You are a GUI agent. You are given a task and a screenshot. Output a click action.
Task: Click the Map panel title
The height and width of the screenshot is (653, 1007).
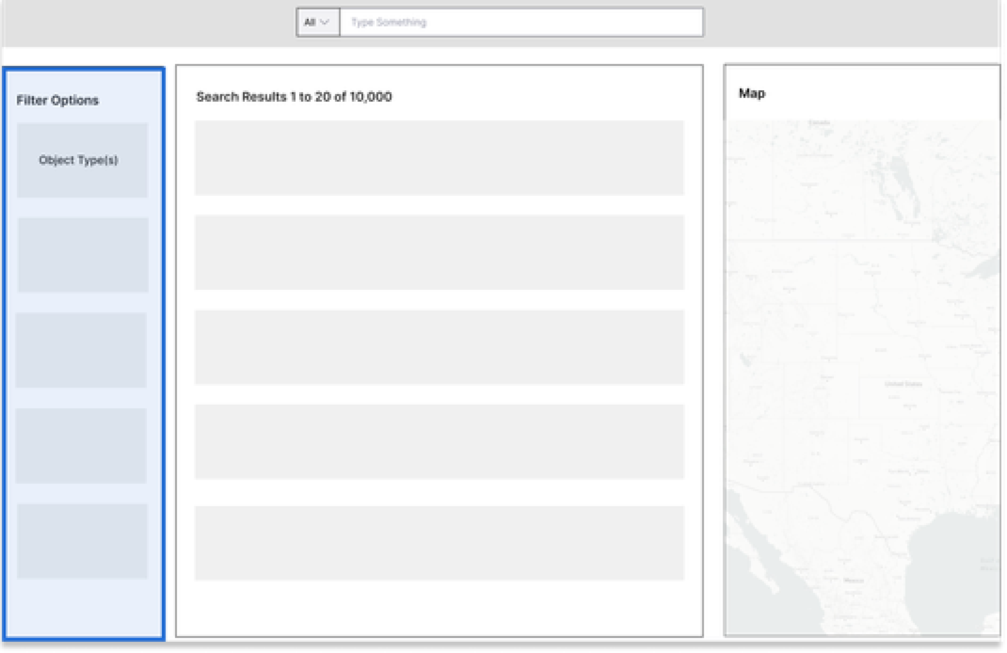point(751,94)
